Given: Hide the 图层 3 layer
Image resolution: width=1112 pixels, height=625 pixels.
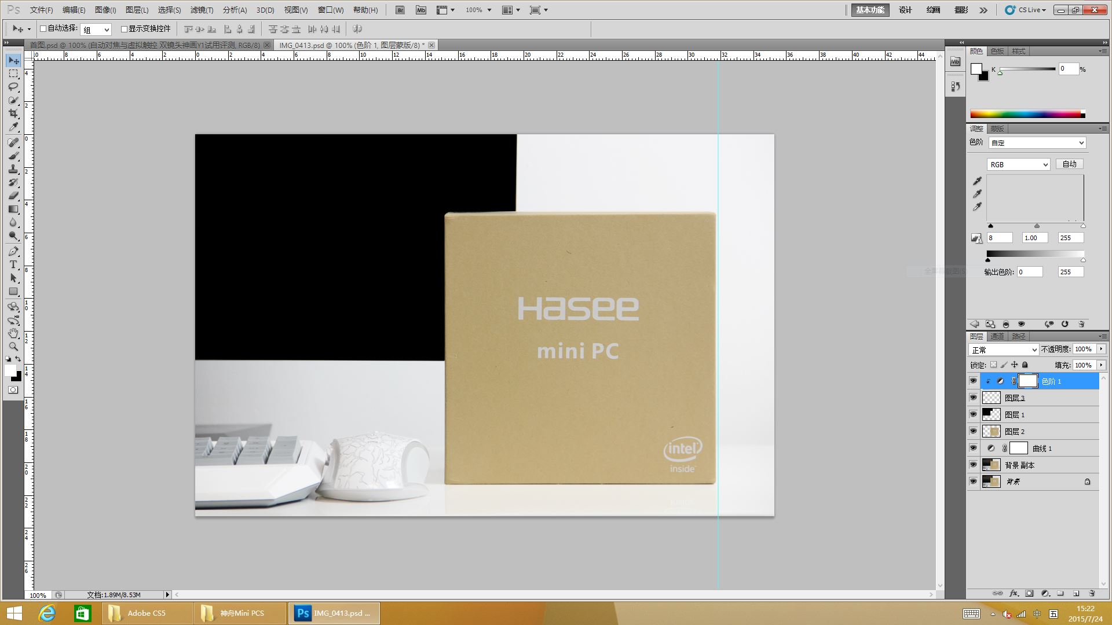Looking at the screenshot, I should [x=973, y=398].
